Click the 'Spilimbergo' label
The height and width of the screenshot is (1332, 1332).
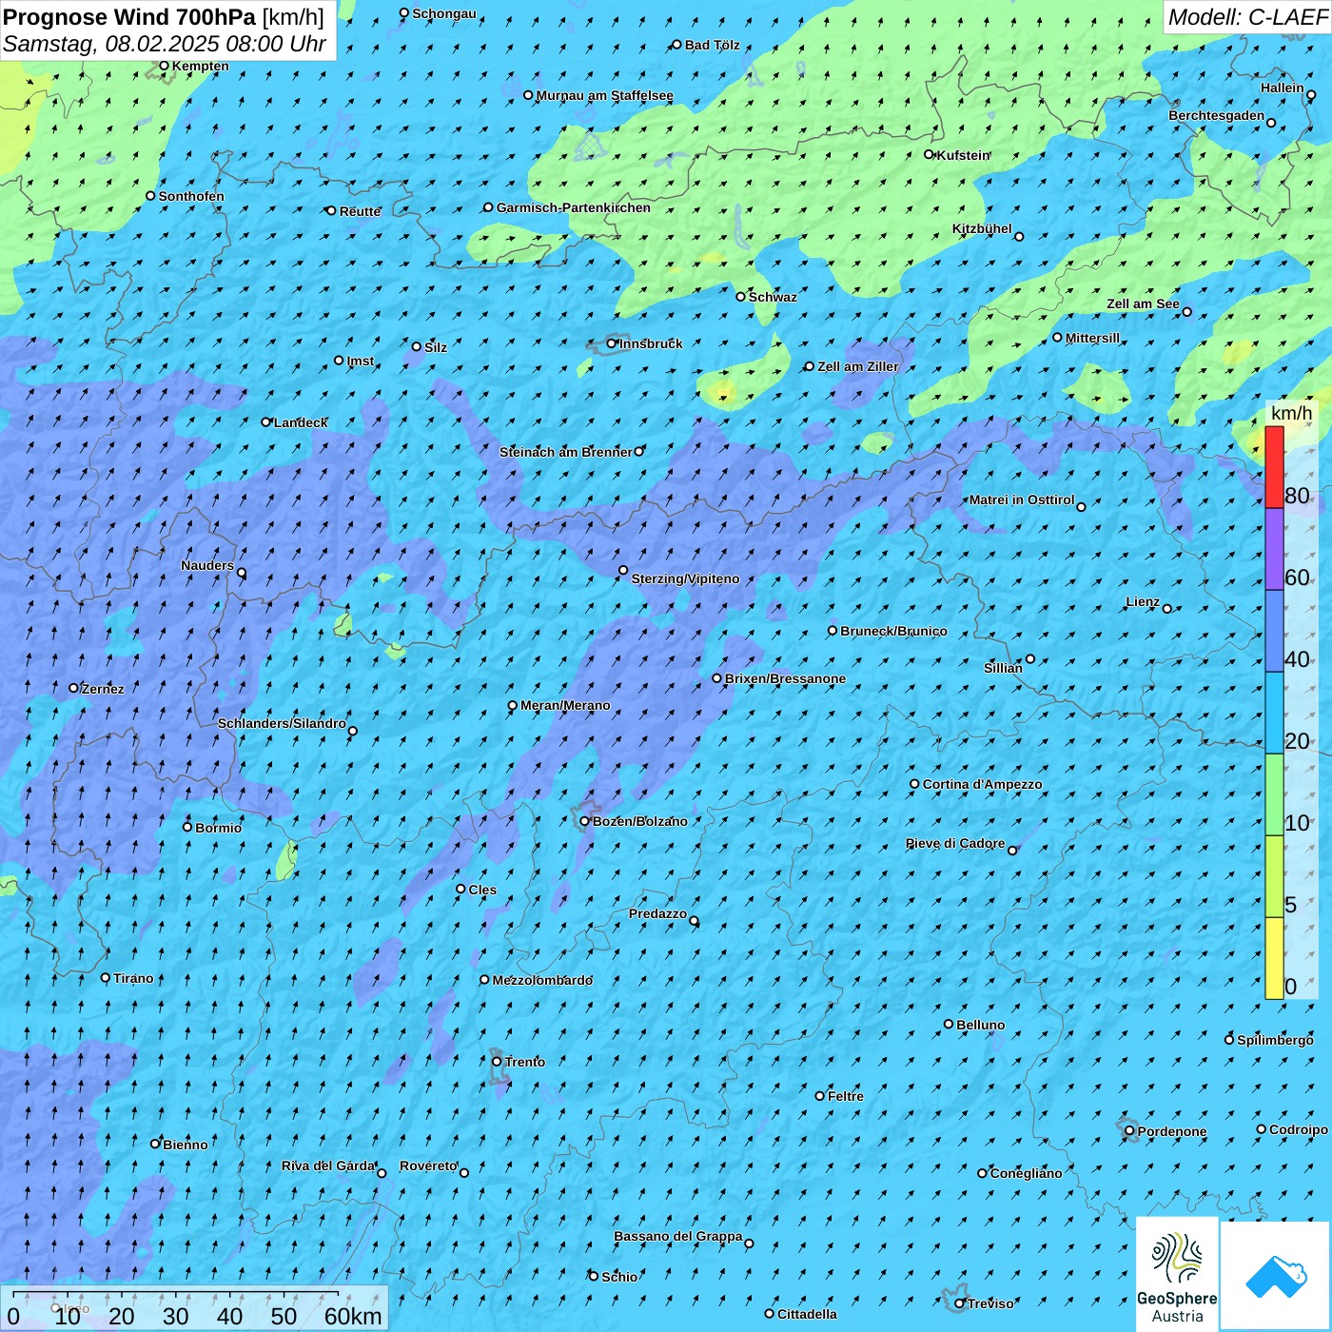(1275, 1040)
